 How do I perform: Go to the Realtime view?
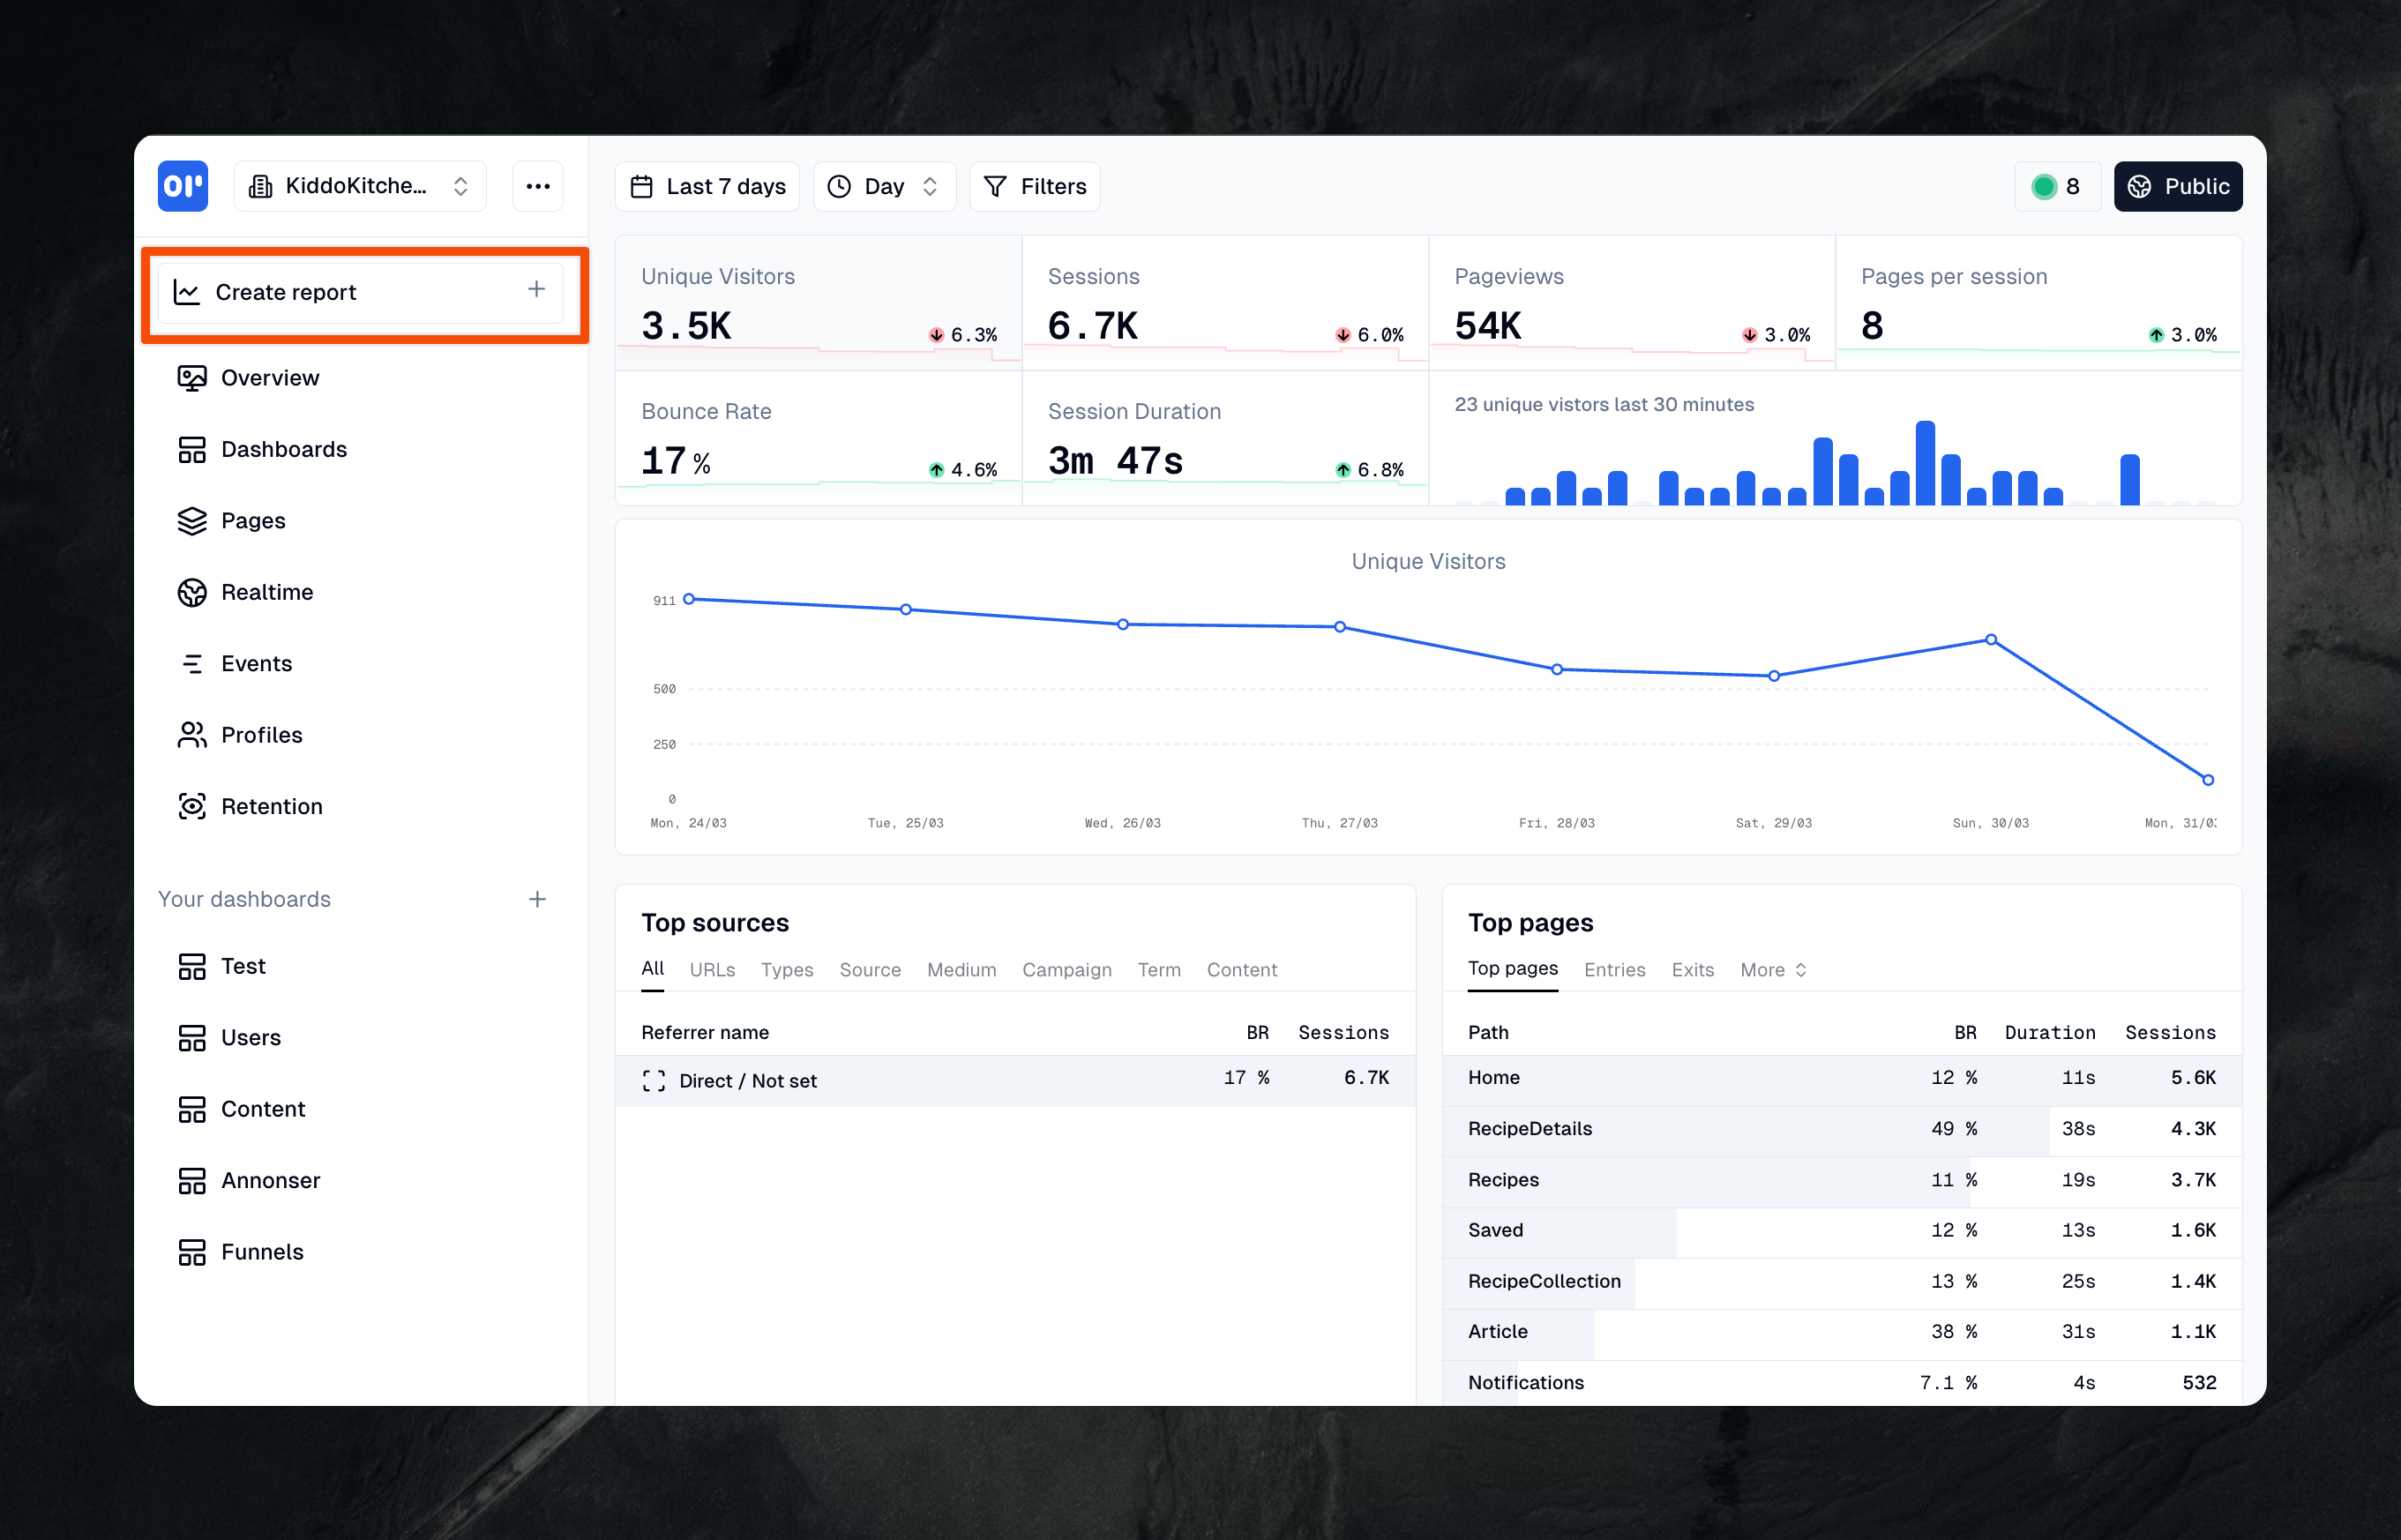[x=266, y=592]
